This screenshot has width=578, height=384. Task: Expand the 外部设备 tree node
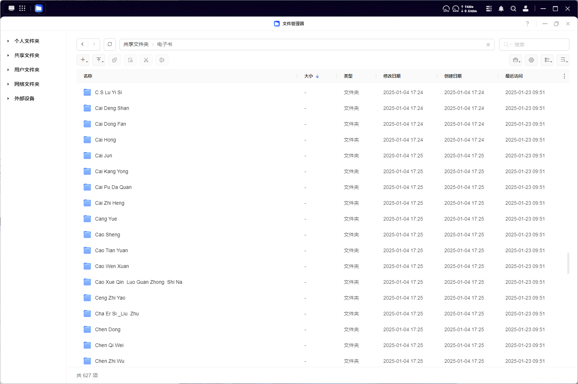pos(8,98)
